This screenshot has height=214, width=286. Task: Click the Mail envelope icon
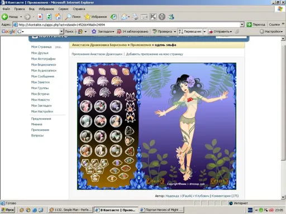124,17
